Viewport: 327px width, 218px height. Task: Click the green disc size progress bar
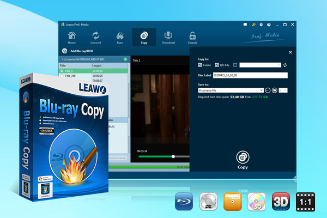coord(149,167)
